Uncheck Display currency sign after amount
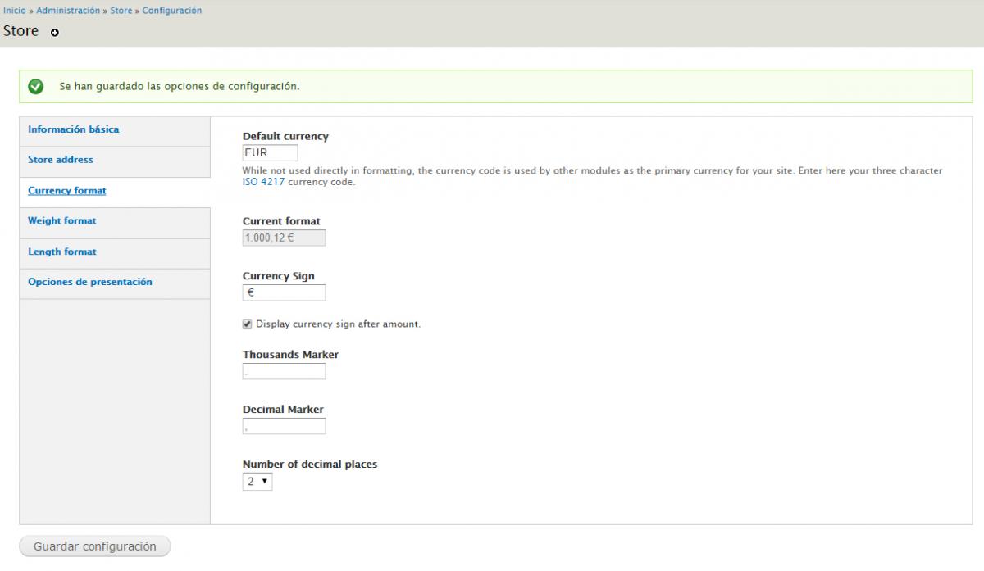This screenshot has height=571, width=984. [x=247, y=324]
